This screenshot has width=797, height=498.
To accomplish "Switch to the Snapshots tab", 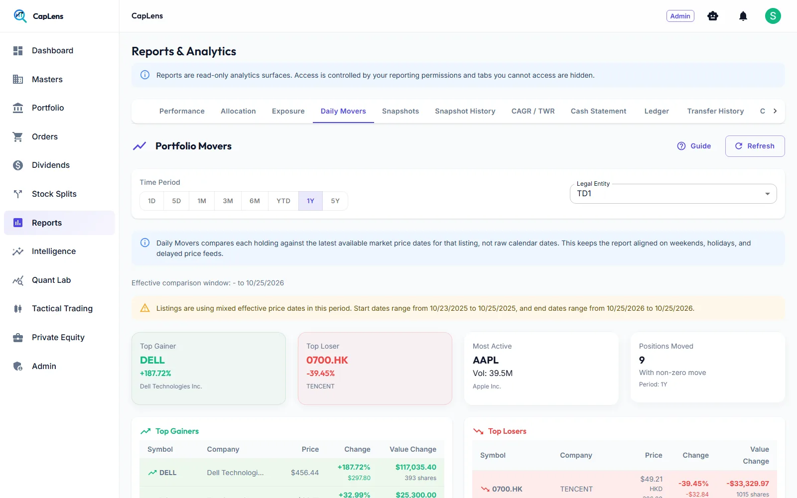I will (x=400, y=111).
